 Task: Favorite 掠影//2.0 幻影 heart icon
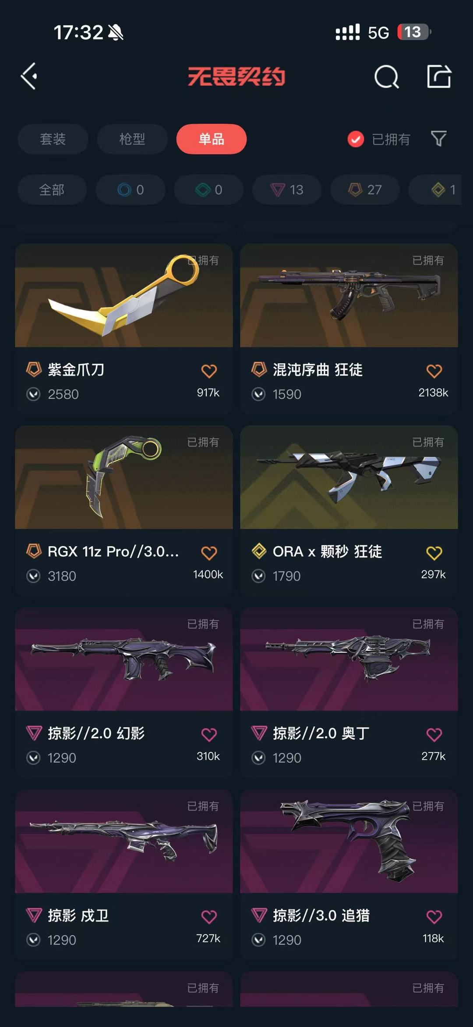[x=209, y=734]
